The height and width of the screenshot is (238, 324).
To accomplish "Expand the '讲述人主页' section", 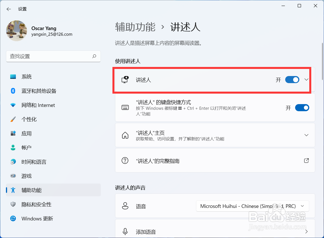I will coord(306,135).
